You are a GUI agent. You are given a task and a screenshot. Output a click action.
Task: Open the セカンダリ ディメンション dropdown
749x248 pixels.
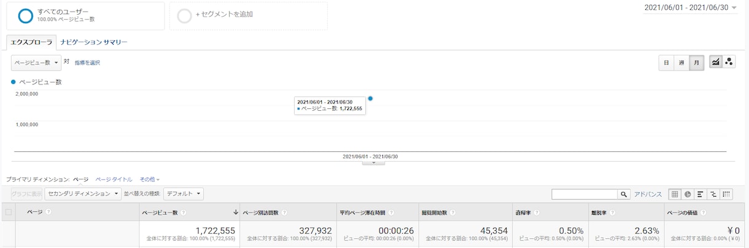[83, 194]
